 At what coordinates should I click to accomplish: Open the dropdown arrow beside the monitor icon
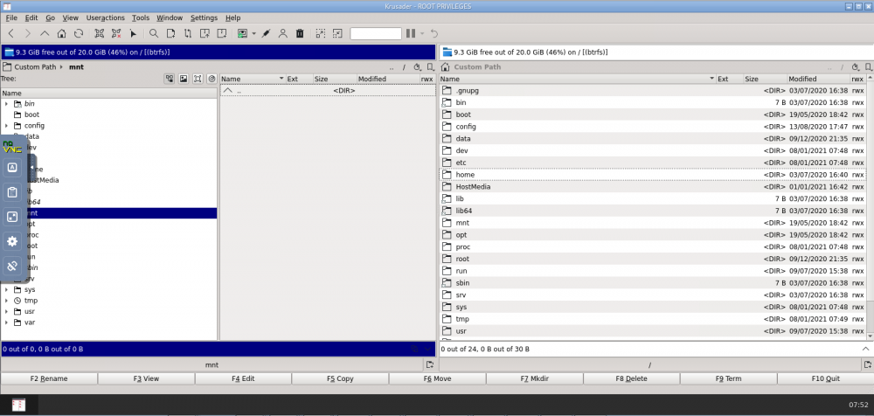pos(253,33)
